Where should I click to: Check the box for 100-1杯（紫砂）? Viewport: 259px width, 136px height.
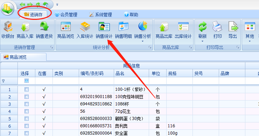(x=27, y=89)
